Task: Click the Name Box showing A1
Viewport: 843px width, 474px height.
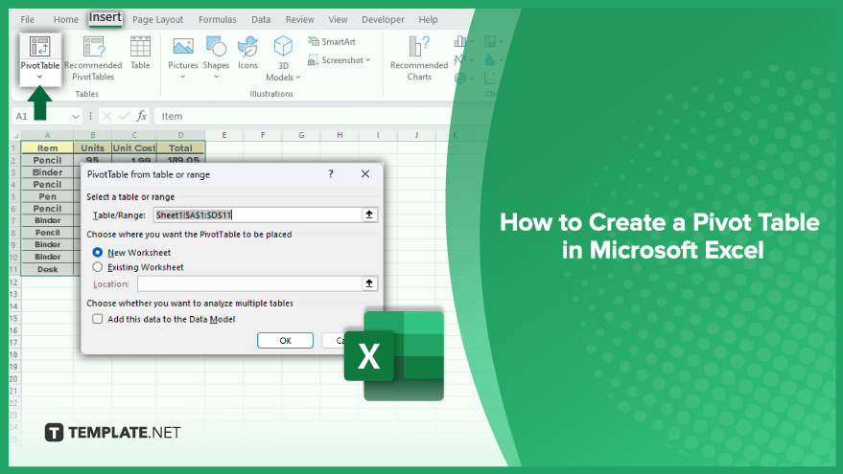Action: [41, 116]
